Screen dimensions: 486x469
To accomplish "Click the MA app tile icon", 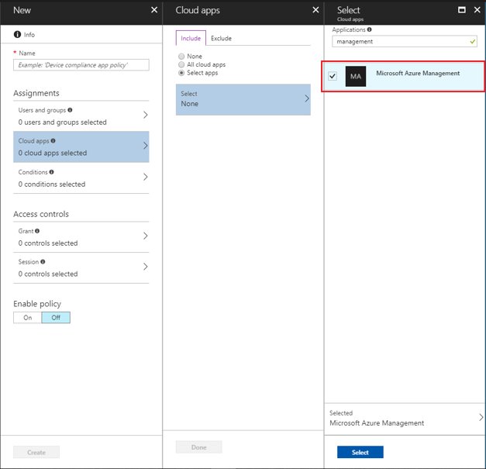I will pyautogui.click(x=356, y=76).
